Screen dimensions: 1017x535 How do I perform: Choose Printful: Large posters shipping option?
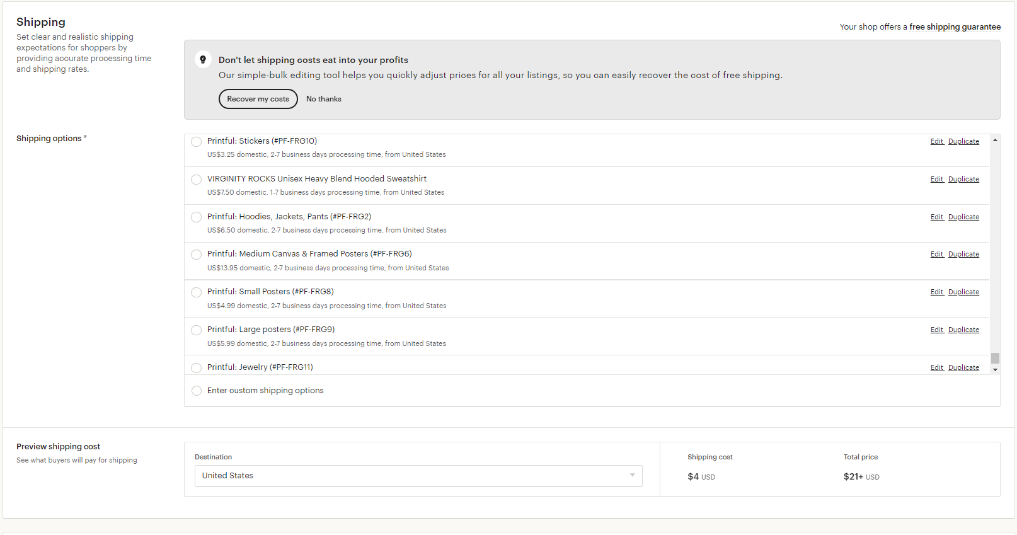pos(197,330)
